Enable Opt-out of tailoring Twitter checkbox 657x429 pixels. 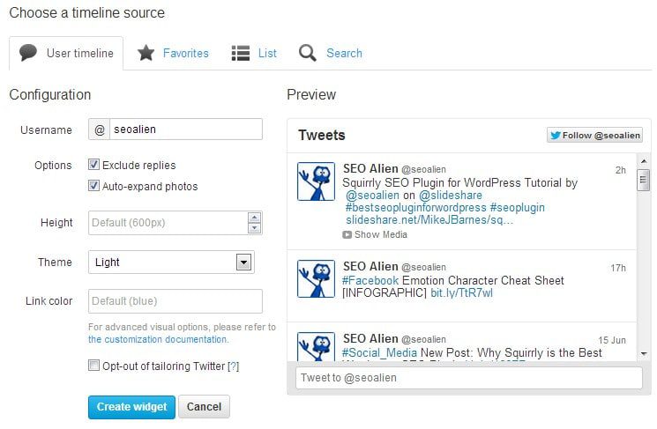(93, 366)
